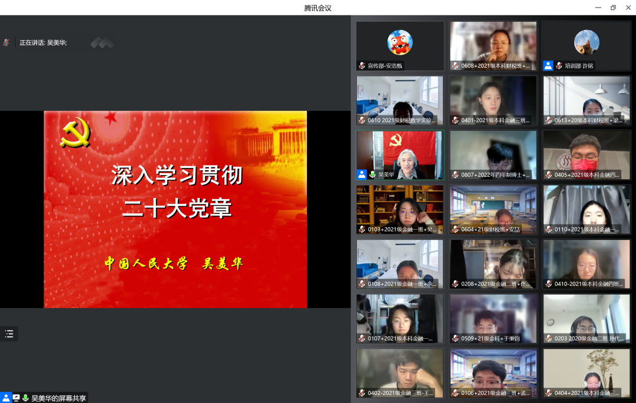Unmute the 0807+2022年四年制博士 participant
The image size is (636, 403).
coord(455,174)
